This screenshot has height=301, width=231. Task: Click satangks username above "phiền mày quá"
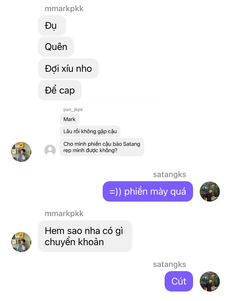170,175
